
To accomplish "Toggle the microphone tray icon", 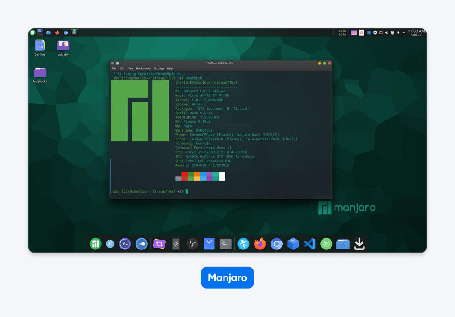I will tap(393, 32).
